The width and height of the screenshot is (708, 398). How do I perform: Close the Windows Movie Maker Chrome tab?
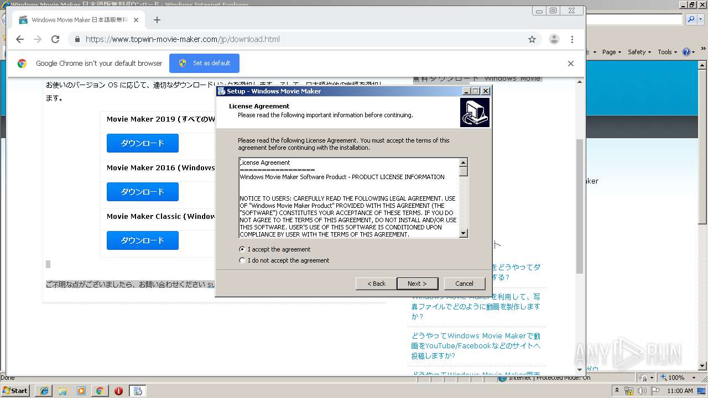[x=136, y=20]
